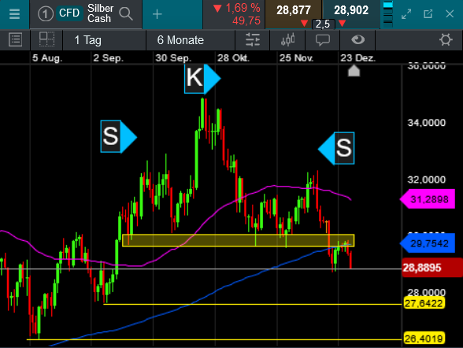Click the 30 Sep. date label
Viewport: 463px width, 348px height.
(x=173, y=57)
